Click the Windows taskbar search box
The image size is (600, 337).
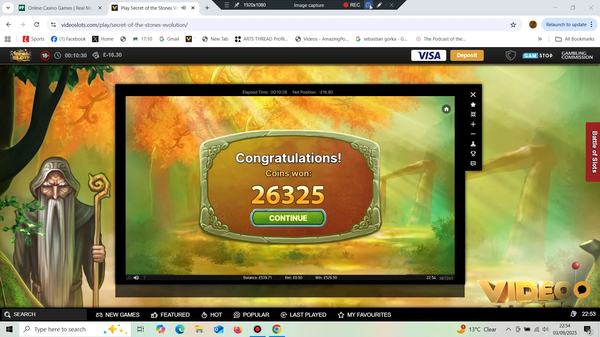tap(75, 329)
